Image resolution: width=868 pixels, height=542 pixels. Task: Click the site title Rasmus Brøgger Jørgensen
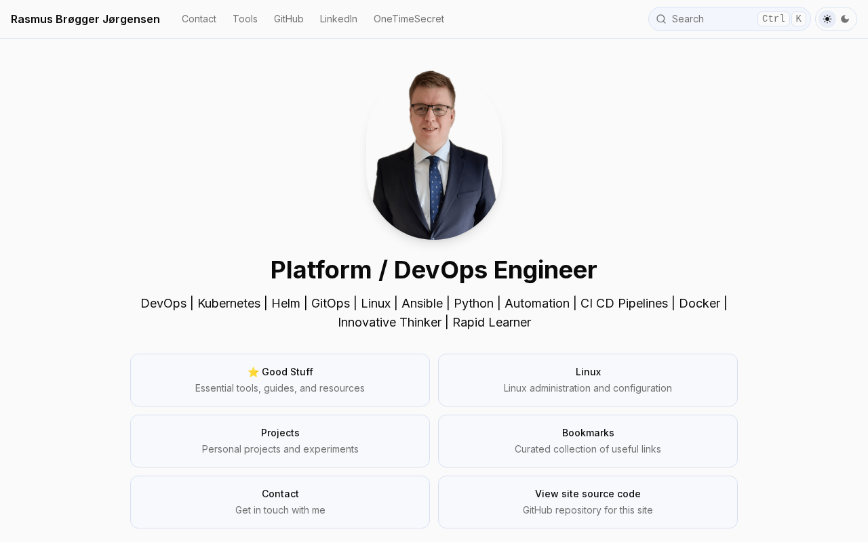pyautogui.click(x=85, y=19)
